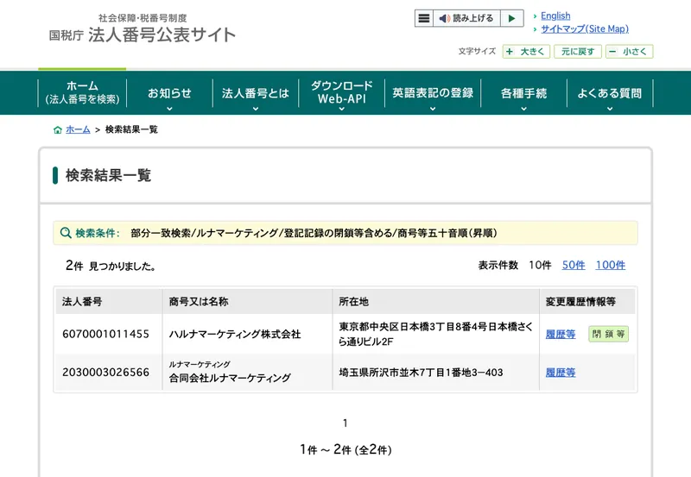The height and width of the screenshot is (477, 691).
Task: Start read-aloud with the play triangle
Action: point(511,18)
